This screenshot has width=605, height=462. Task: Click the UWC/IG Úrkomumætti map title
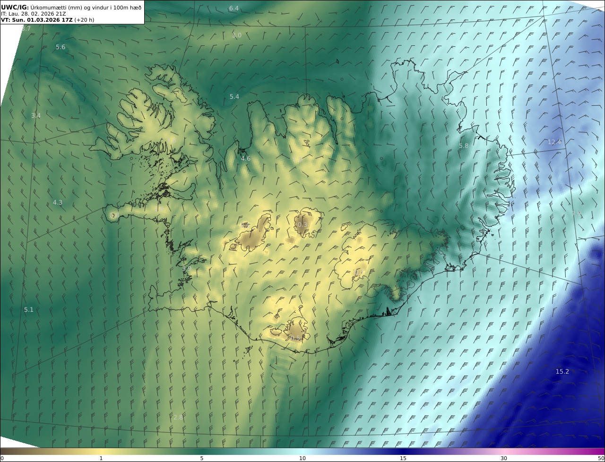[71, 7]
